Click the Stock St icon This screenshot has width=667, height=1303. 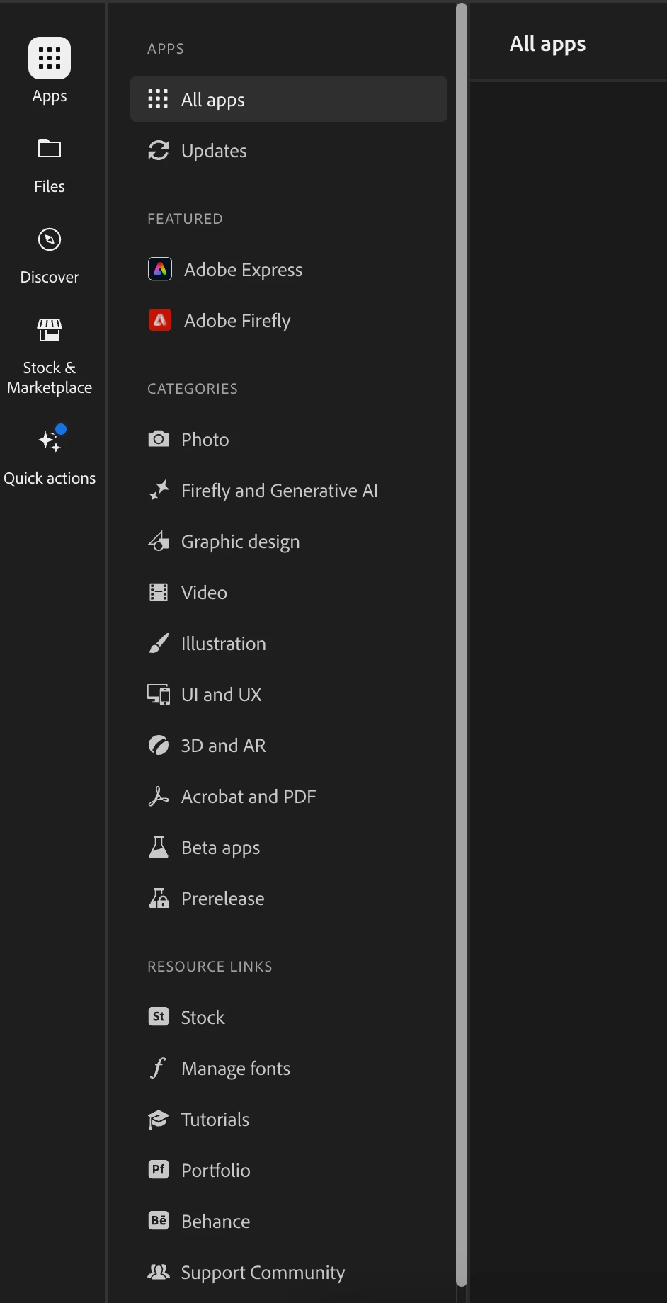tap(159, 1017)
